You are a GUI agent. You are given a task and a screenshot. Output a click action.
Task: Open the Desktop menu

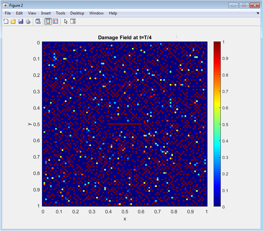tap(77, 13)
